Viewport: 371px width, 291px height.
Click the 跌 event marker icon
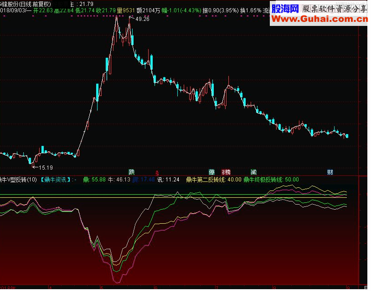pos(132,172)
